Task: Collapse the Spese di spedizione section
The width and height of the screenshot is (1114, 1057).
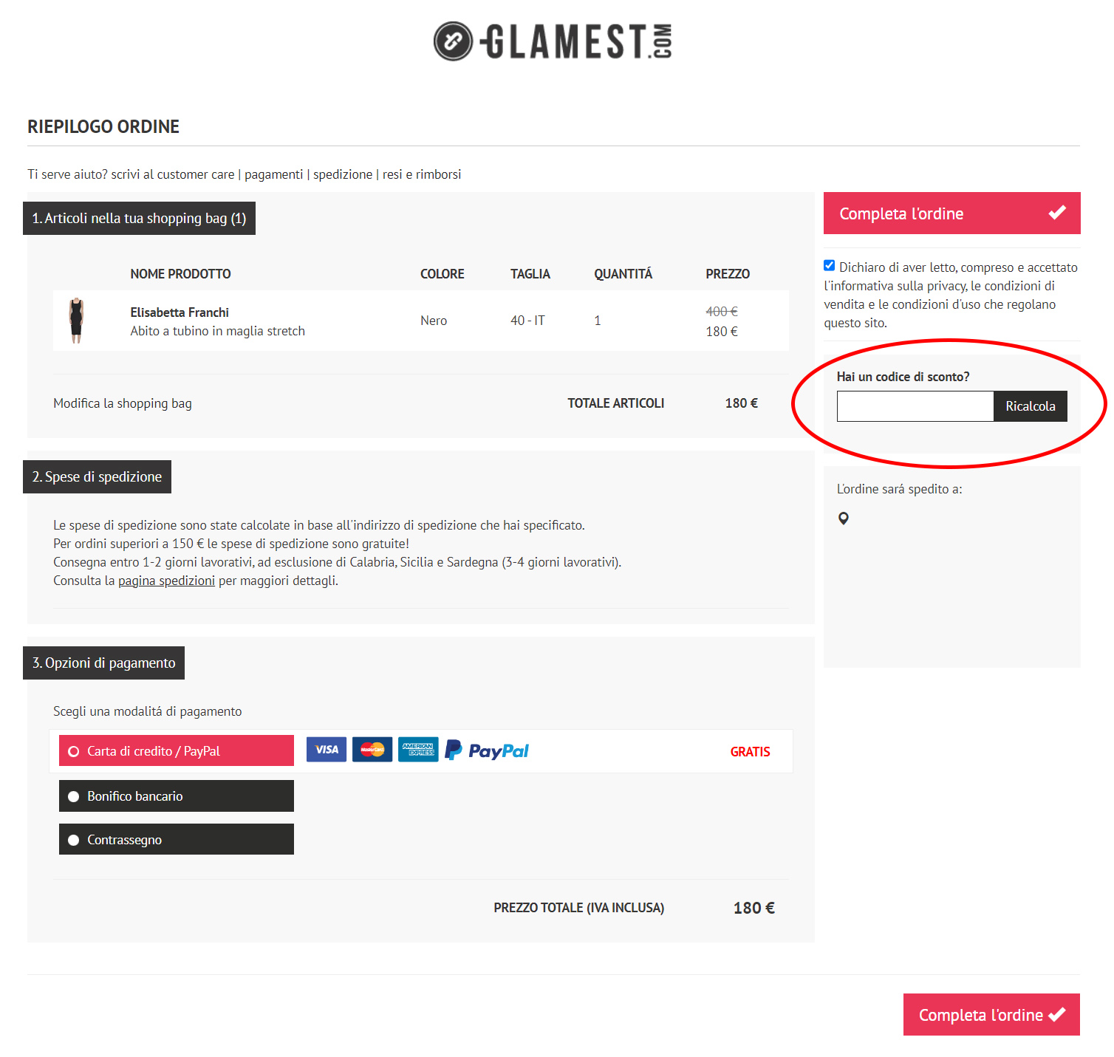Action: tap(97, 476)
